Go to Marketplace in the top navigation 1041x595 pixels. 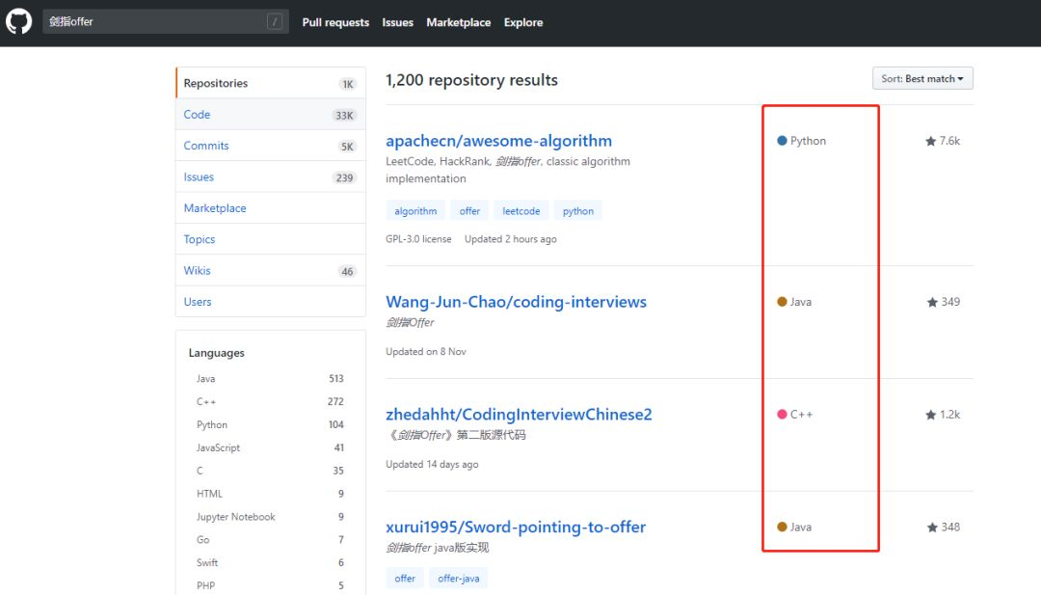click(x=458, y=22)
